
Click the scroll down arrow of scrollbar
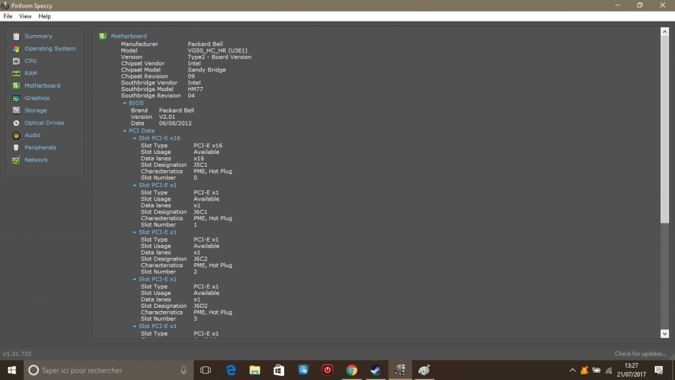click(x=664, y=333)
